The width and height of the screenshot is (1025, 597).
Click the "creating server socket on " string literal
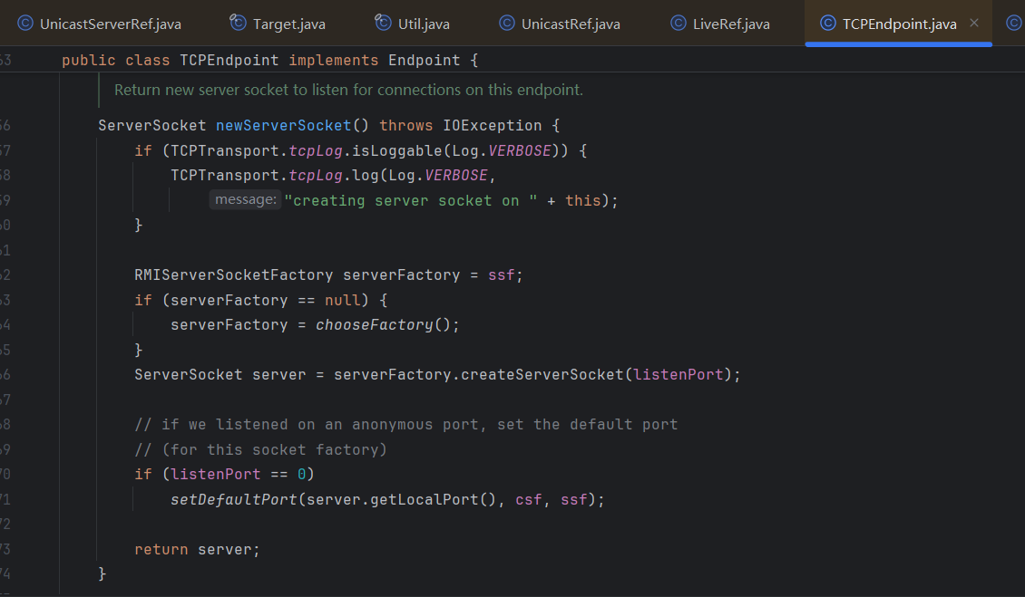click(x=410, y=201)
